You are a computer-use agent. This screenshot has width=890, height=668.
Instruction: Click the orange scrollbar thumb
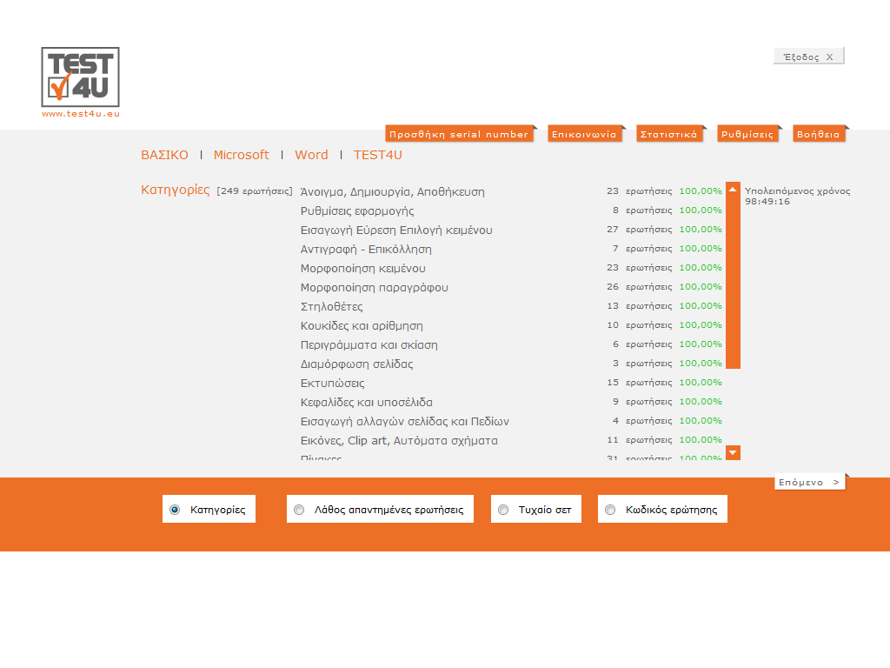(x=733, y=283)
